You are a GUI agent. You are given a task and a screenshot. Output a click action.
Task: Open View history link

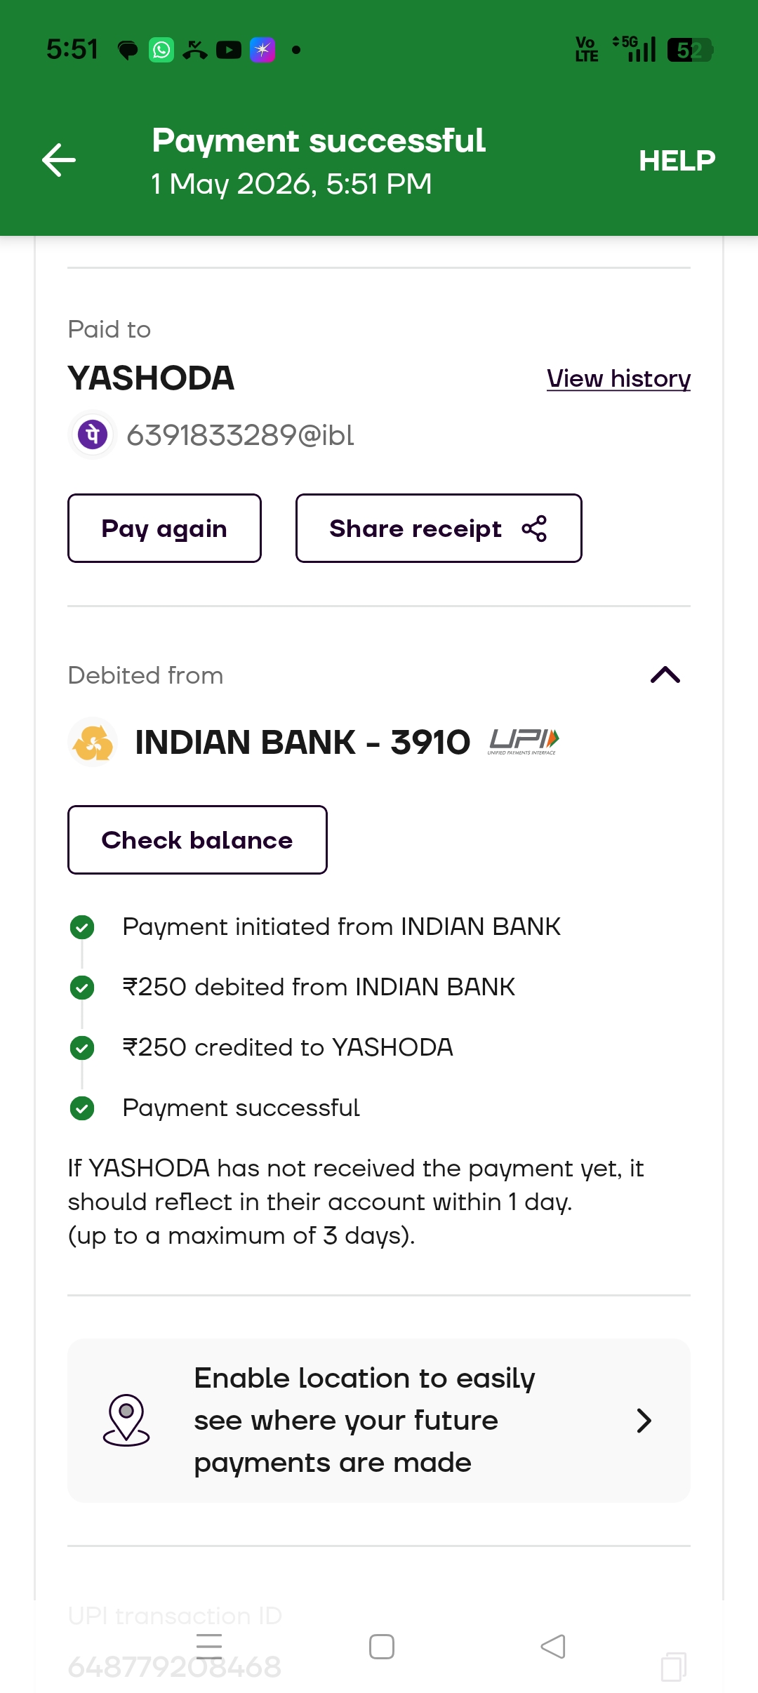[618, 378]
